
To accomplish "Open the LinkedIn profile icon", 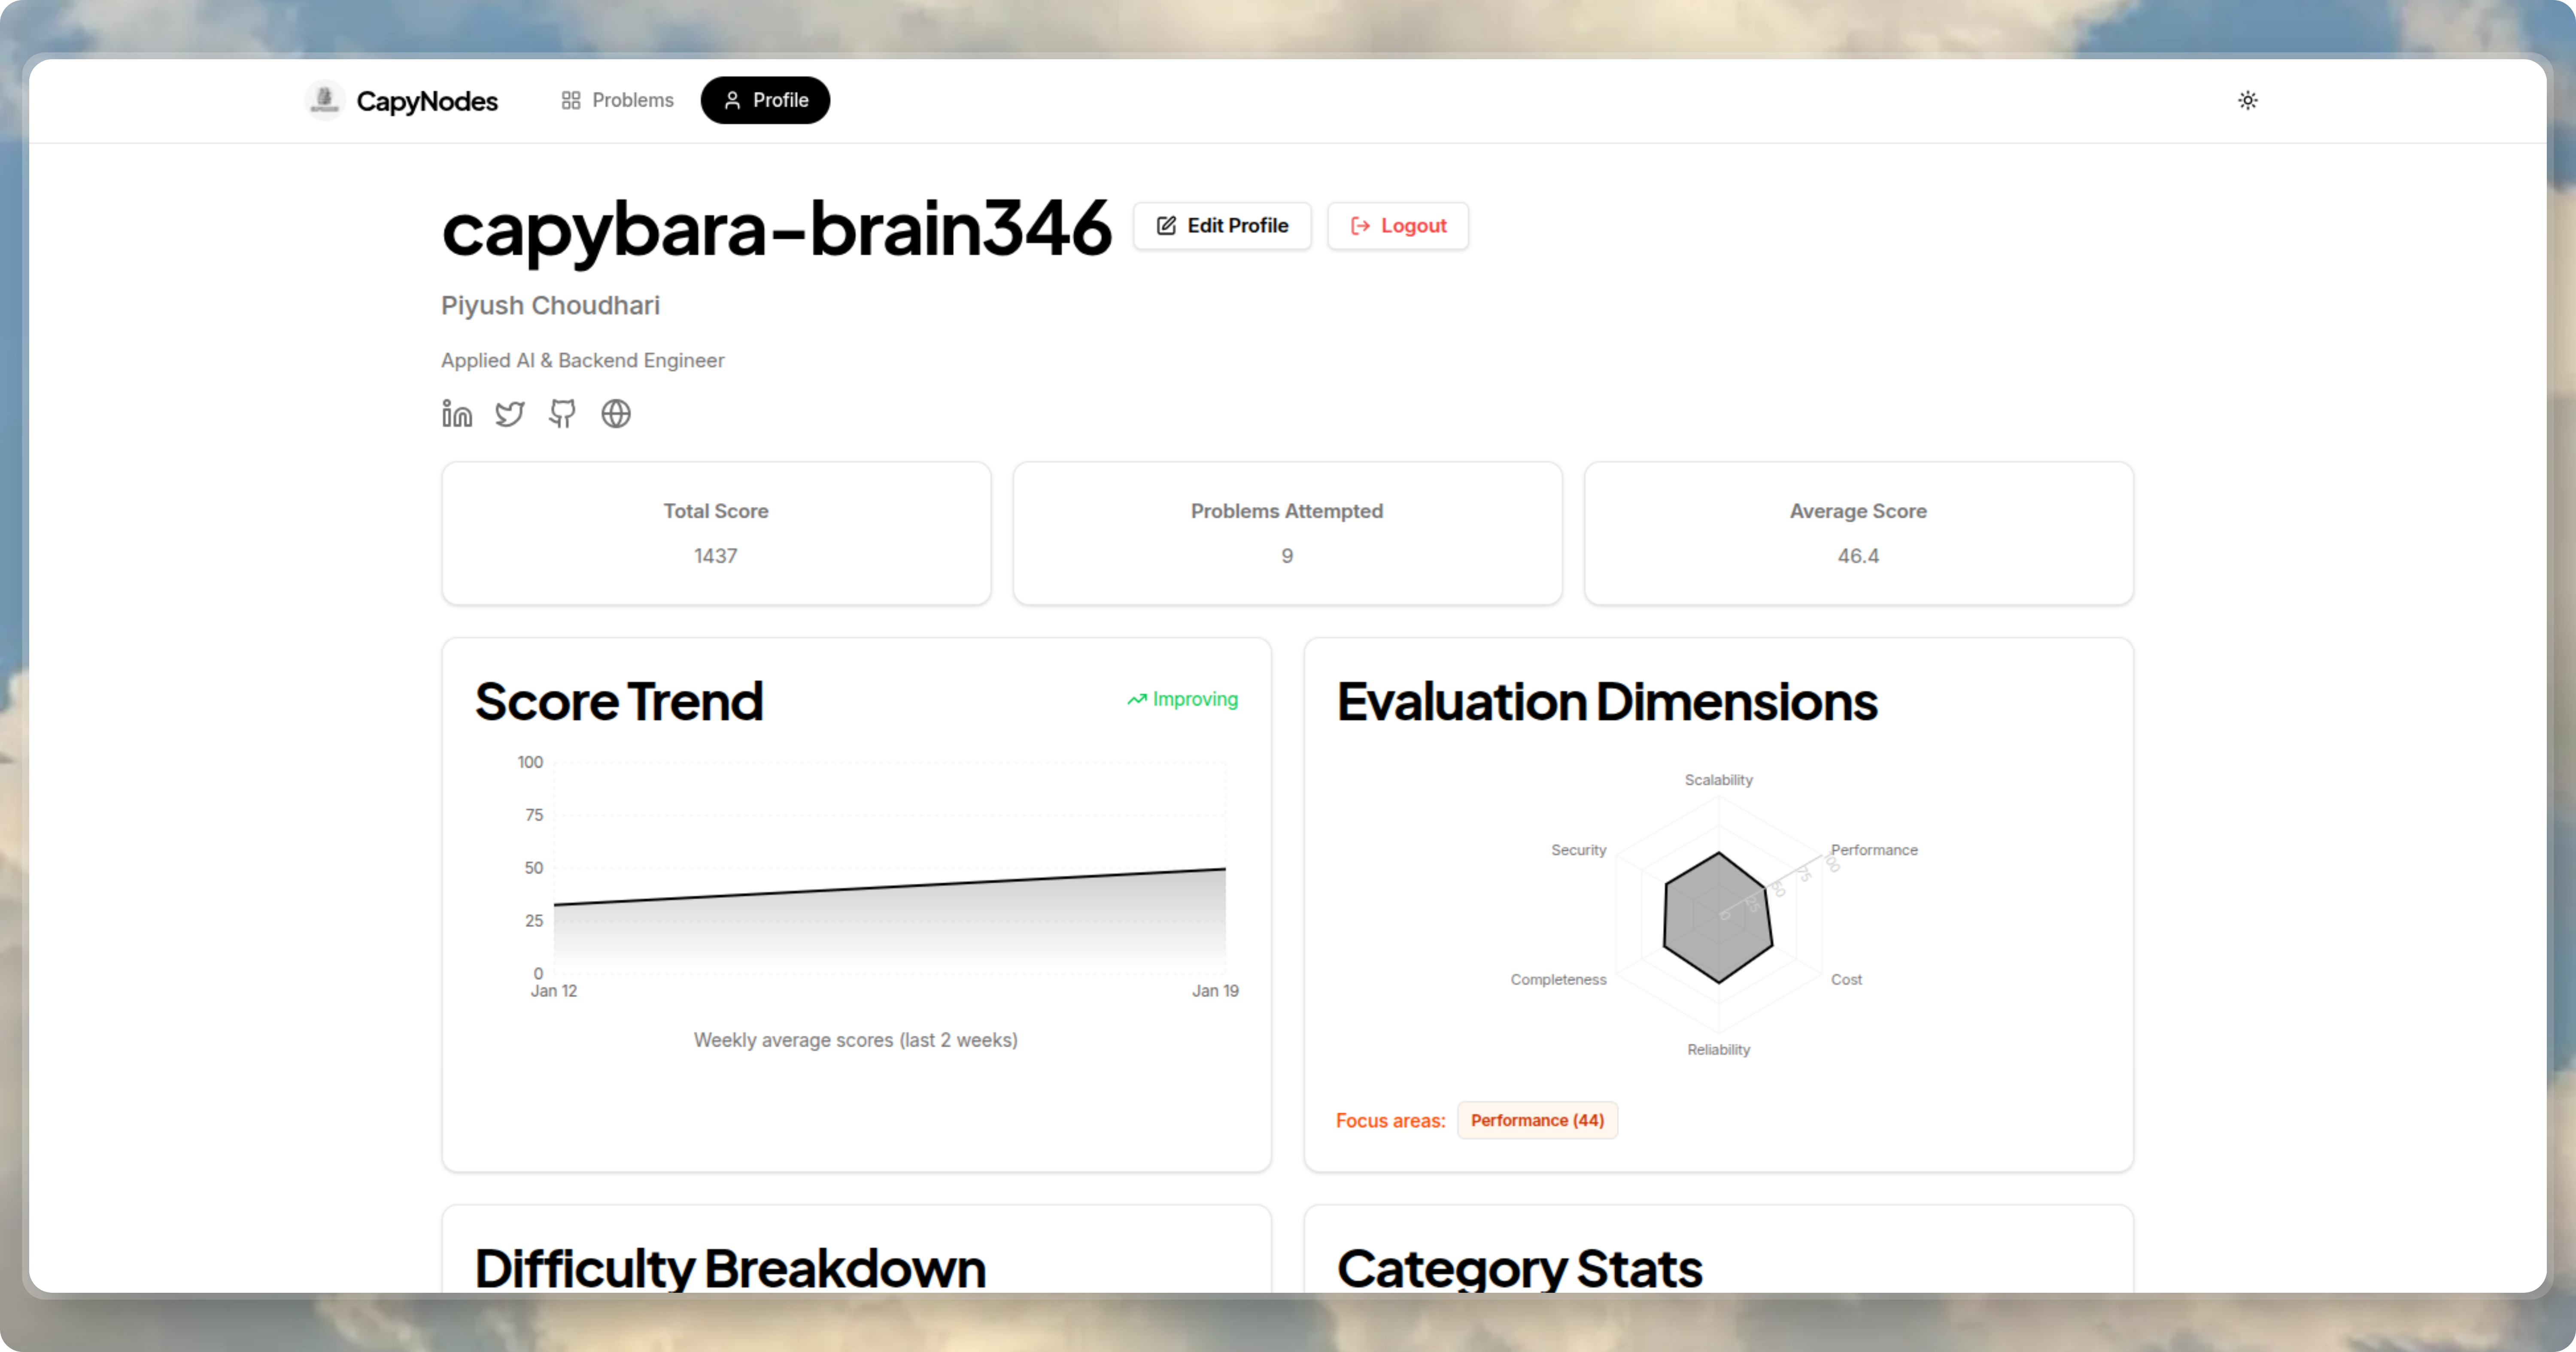I will point(457,413).
